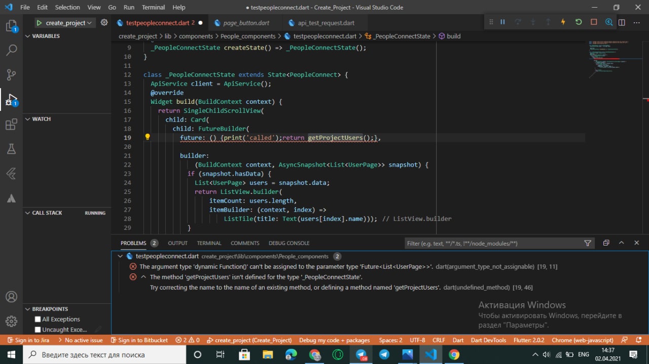The image size is (649, 364).
Task: Open the Run and Debug view
Action: tap(11, 100)
